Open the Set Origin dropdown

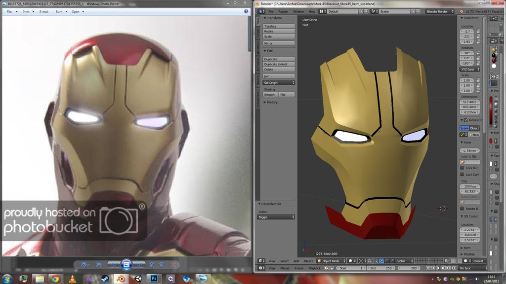click(x=279, y=83)
